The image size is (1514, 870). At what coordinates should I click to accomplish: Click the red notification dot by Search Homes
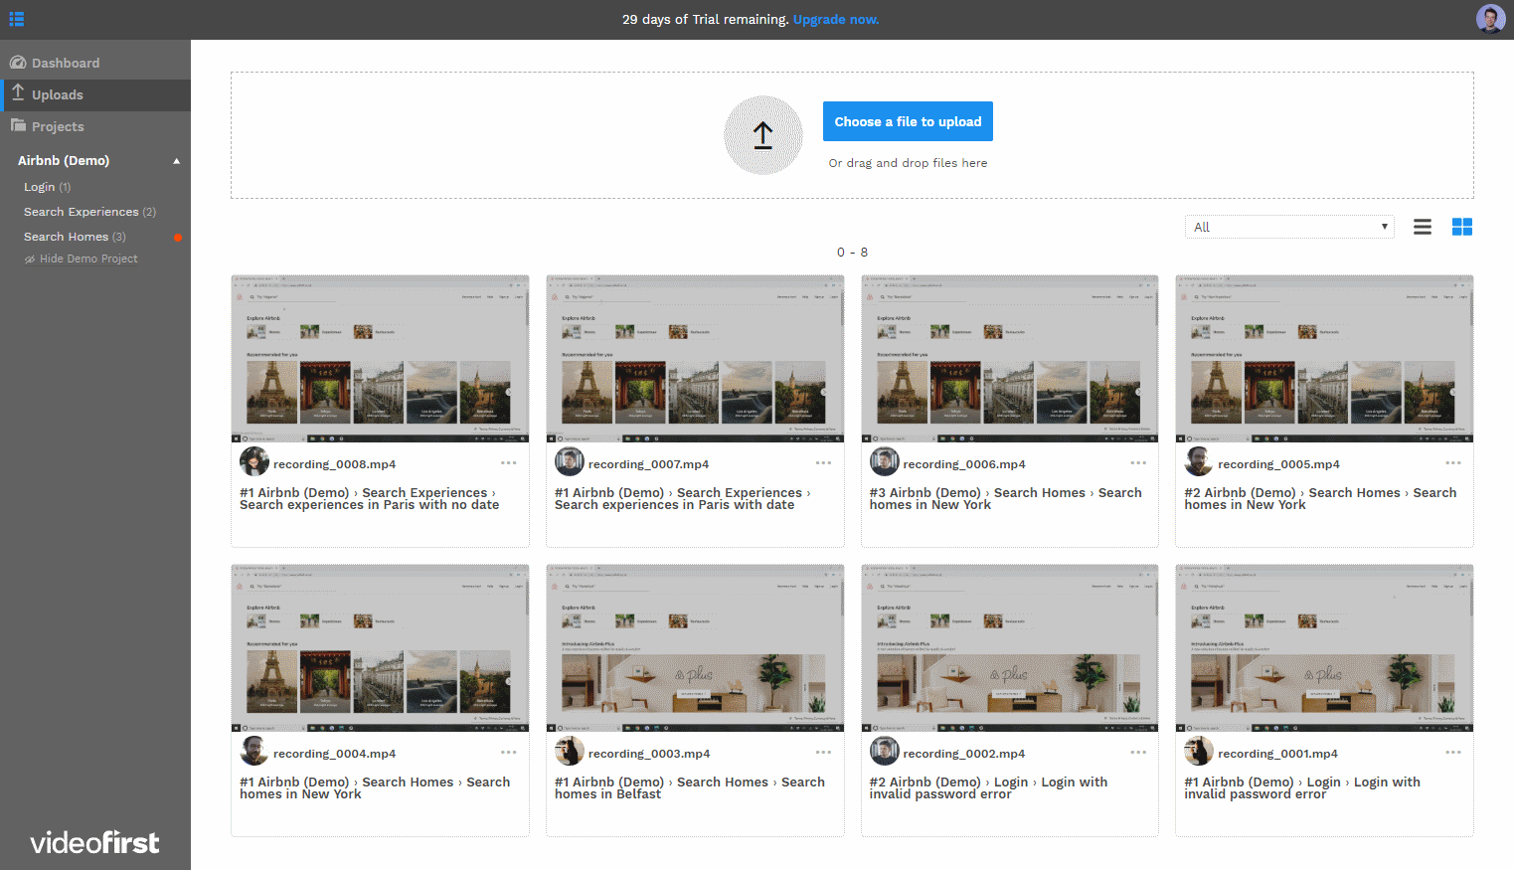coord(178,238)
